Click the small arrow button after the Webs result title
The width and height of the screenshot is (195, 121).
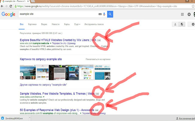pyautogui.click(x=97, y=94)
